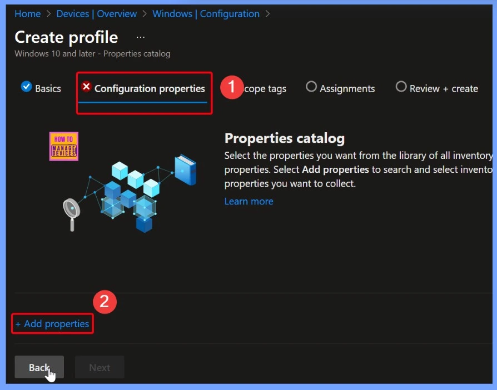Click the 'Windows 10 and later - Properties catalog' subtitle
497x390 pixels.
point(92,54)
